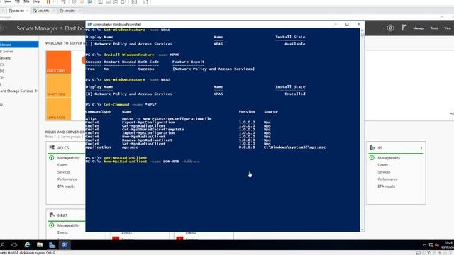Click the network icon in system tray

coord(431,245)
